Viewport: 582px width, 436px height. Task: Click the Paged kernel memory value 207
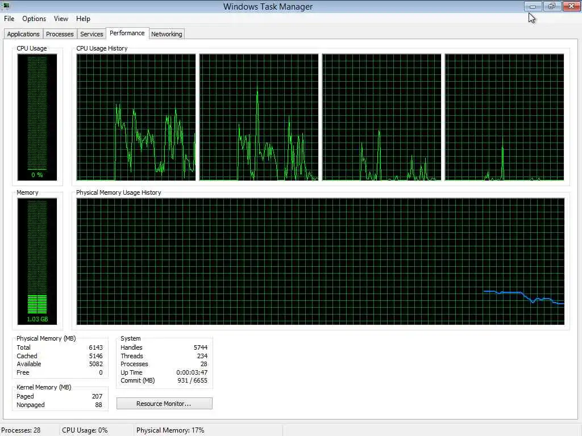pyautogui.click(x=97, y=396)
